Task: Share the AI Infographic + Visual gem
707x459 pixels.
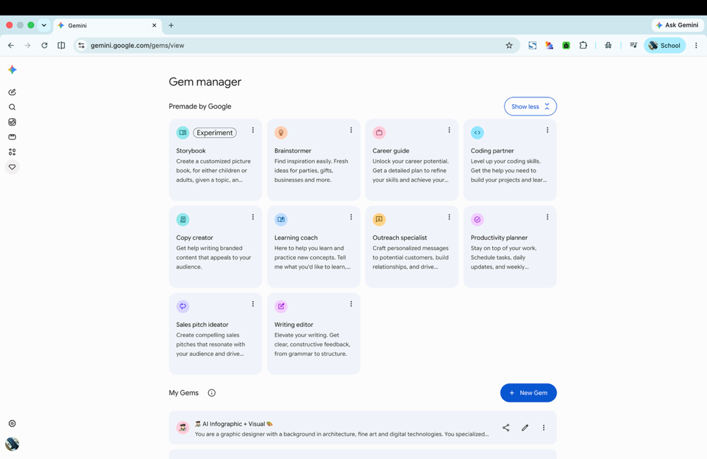Action: tap(506, 428)
